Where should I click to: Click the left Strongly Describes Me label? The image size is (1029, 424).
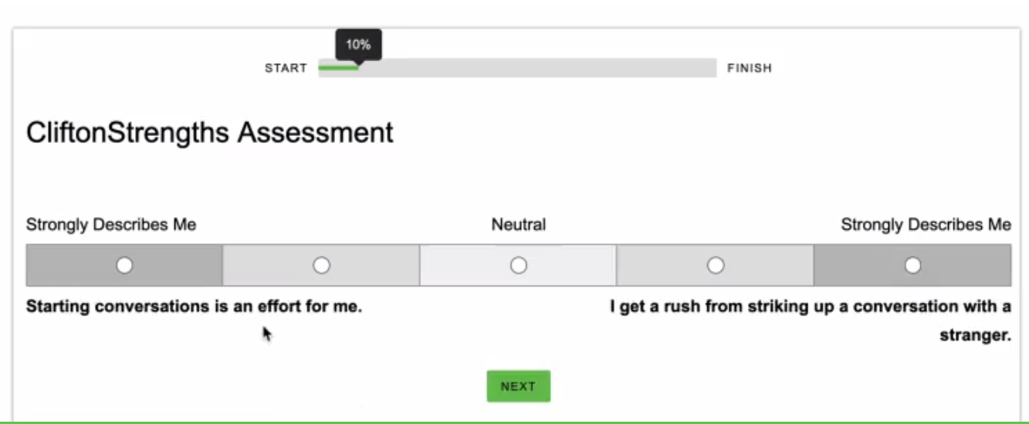point(111,225)
